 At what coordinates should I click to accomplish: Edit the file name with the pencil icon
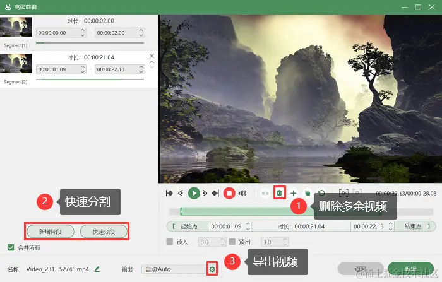click(97, 269)
